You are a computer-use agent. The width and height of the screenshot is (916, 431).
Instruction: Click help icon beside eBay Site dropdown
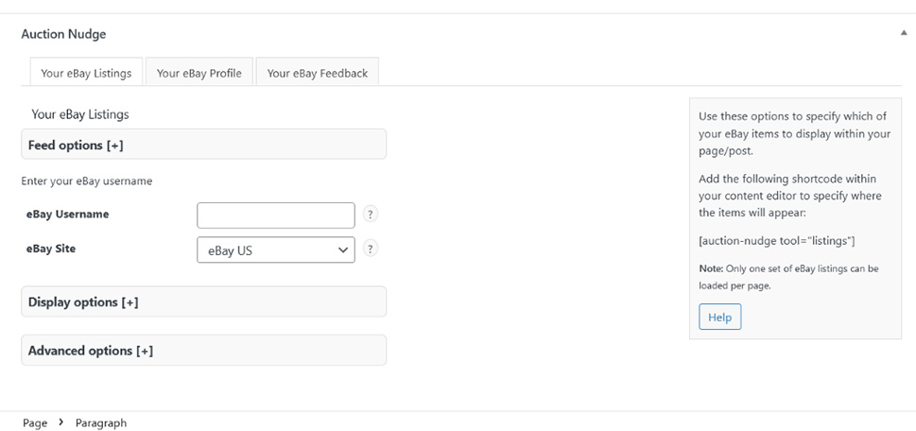[x=371, y=249]
